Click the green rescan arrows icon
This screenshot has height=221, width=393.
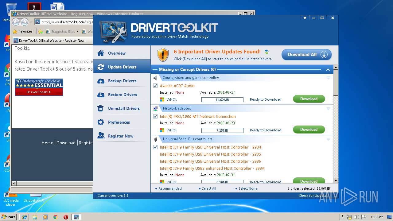(267, 52)
